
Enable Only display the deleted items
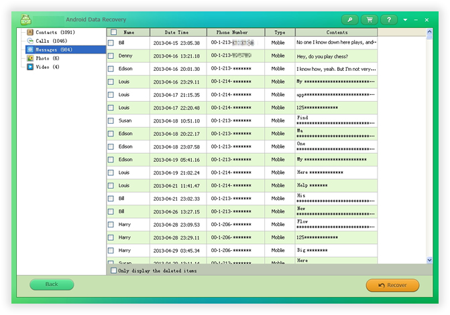113,270
